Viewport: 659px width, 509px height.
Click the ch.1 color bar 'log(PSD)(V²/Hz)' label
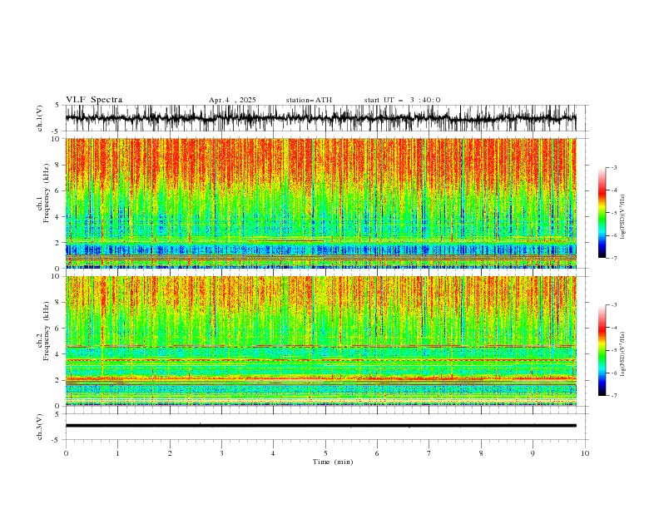coord(623,217)
